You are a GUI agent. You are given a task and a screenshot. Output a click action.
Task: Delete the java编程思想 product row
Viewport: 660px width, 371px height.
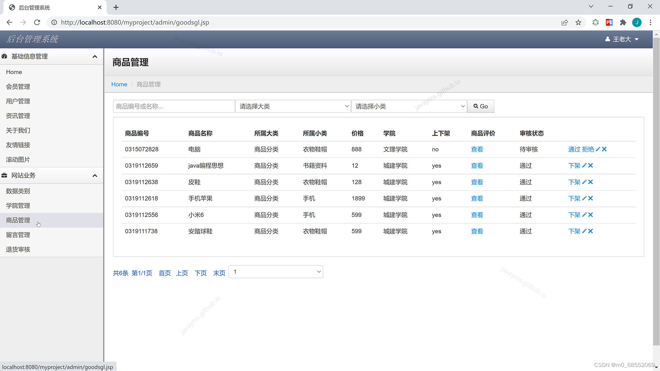tap(590, 166)
